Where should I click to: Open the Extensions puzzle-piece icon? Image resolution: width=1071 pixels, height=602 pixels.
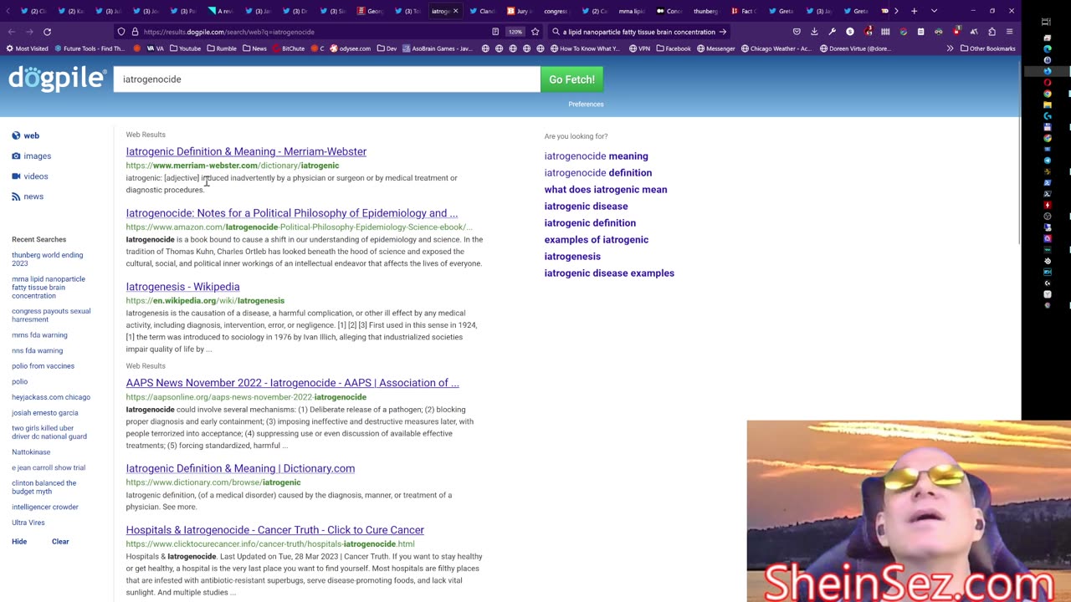[x=992, y=32]
